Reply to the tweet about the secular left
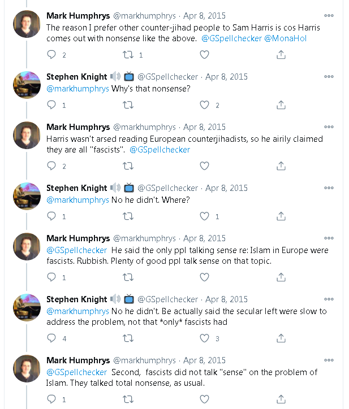Viewport: 349px width, 409px height. (x=52, y=338)
